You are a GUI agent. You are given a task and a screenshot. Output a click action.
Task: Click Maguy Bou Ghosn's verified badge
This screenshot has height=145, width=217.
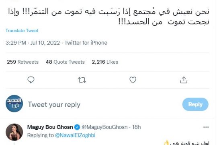(x=77, y=127)
